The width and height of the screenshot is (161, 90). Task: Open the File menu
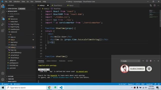(x=6, y=1)
